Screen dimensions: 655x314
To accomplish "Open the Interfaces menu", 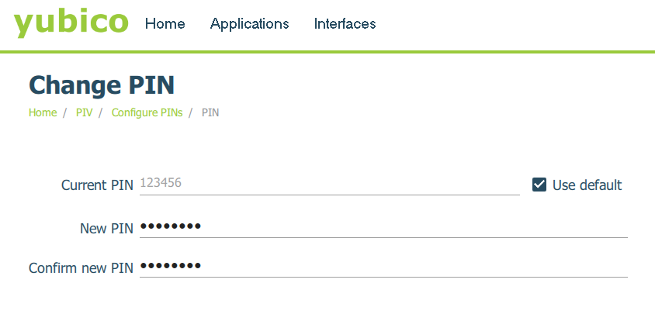I will click(345, 24).
